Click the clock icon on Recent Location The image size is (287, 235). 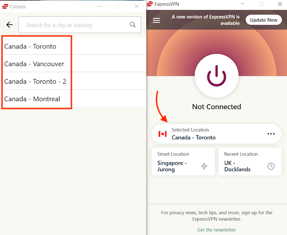pyautogui.click(x=271, y=166)
